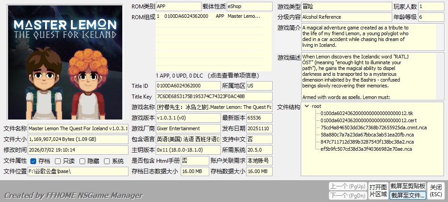Toggle the 存档 archive checkbox
448x202 pixels.
[33, 161]
